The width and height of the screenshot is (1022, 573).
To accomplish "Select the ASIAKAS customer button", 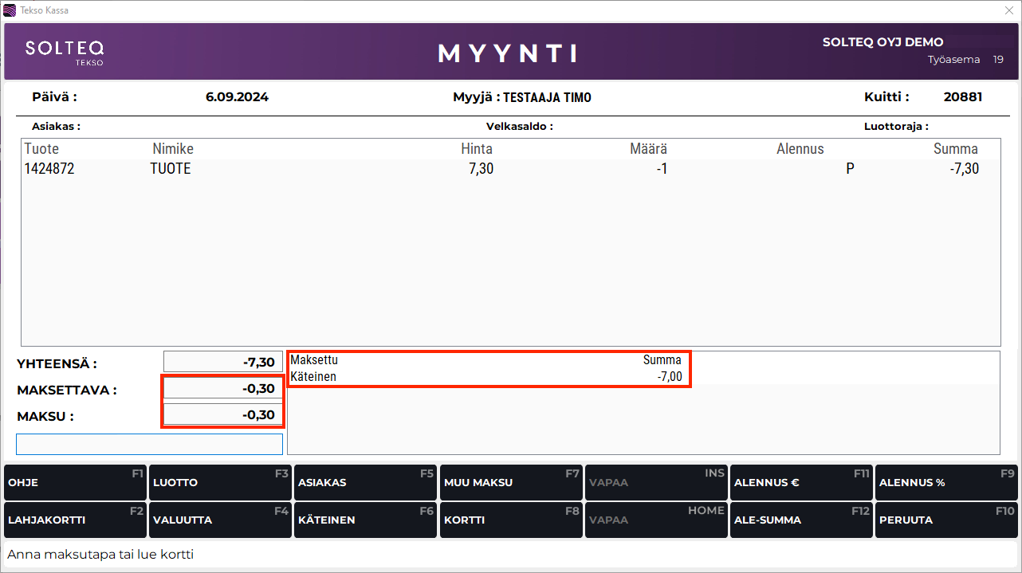I will point(364,483).
